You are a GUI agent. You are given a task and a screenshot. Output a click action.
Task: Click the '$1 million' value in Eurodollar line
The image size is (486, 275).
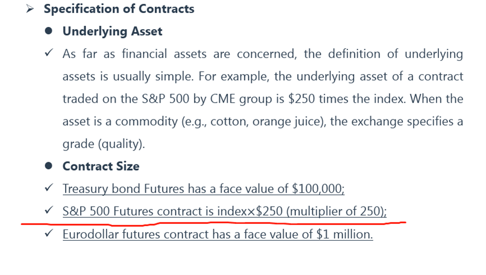click(x=344, y=235)
